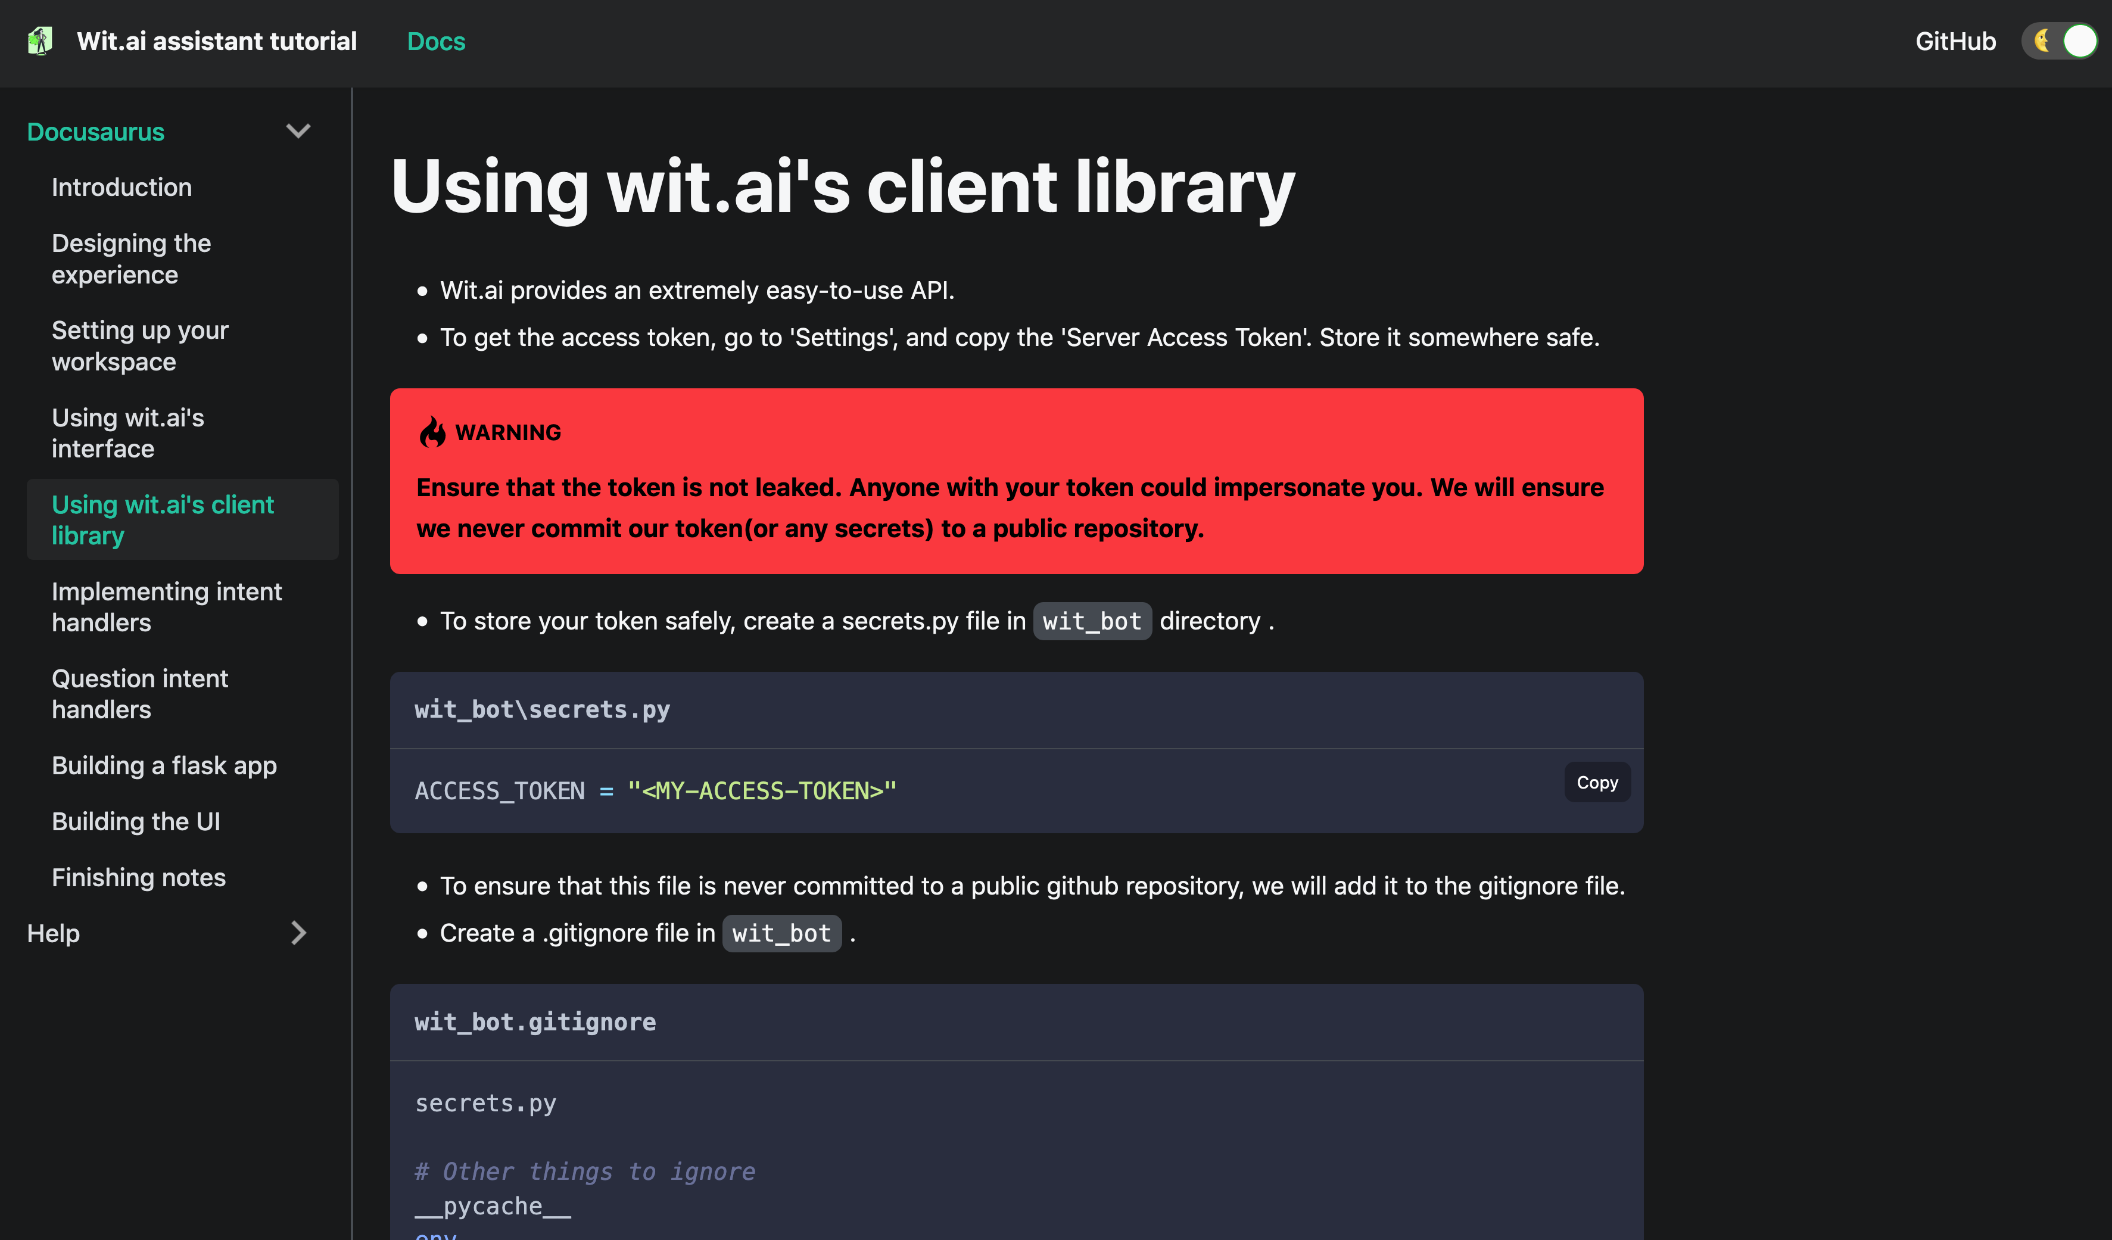Jump to Finishing notes page

138,877
